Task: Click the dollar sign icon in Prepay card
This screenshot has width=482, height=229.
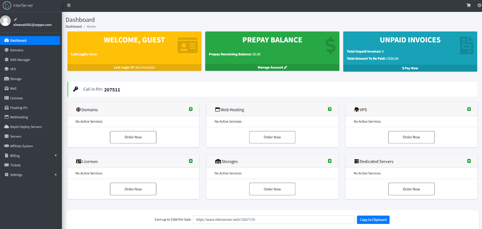Action: point(330,45)
